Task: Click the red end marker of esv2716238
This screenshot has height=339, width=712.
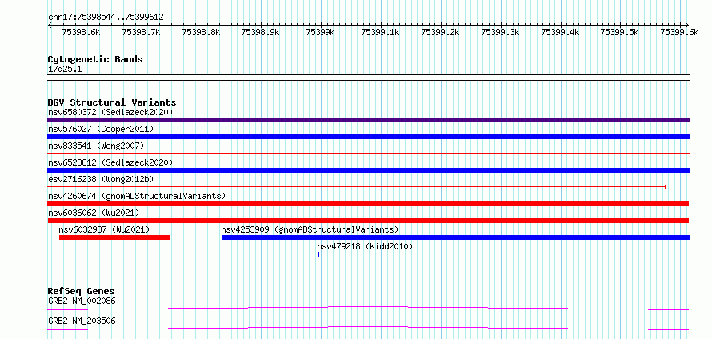Action: (x=666, y=187)
